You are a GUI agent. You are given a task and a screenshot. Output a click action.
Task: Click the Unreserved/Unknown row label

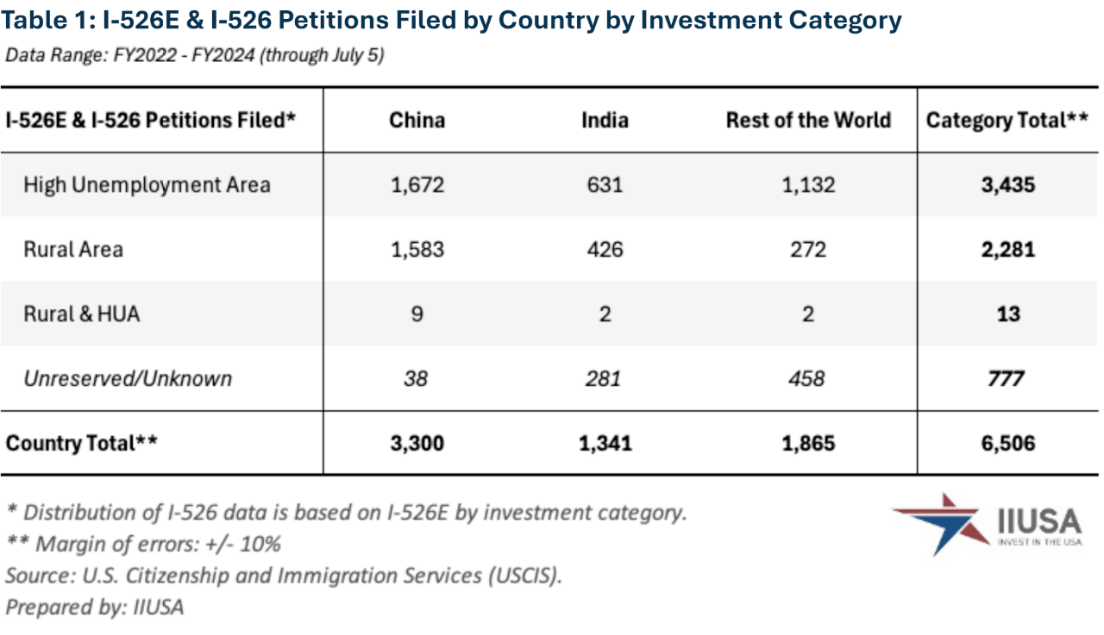pyautogui.click(x=128, y=378)
